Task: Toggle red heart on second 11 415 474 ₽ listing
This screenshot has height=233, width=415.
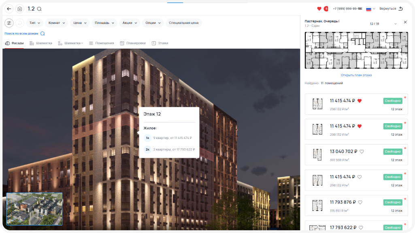Action: pyautogui.click(x=360, y=126)
